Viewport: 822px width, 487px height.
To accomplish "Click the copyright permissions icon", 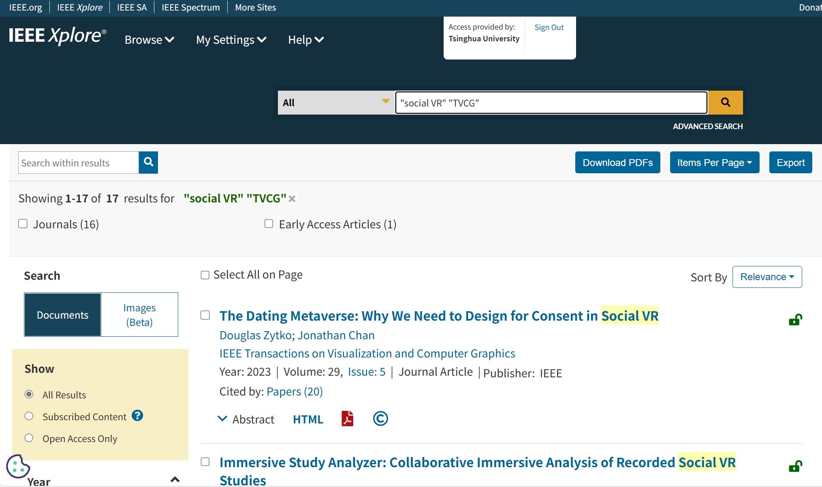I will tap(380, 419).
